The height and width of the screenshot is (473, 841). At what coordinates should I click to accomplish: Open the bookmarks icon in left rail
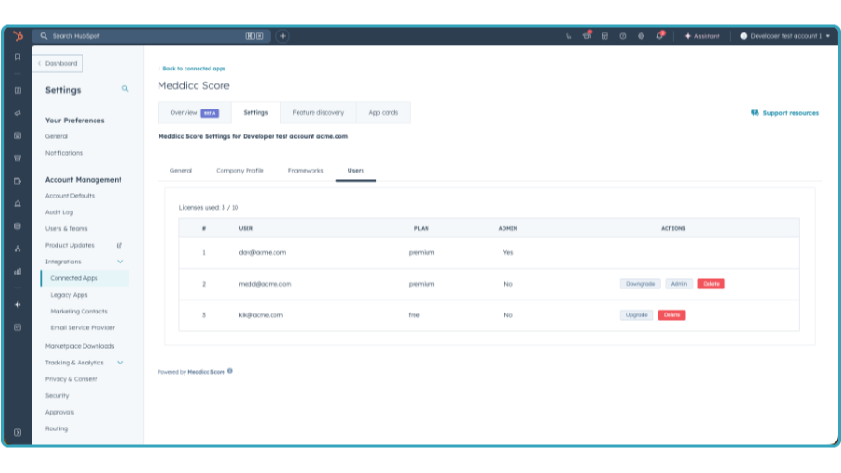point(18,58)
